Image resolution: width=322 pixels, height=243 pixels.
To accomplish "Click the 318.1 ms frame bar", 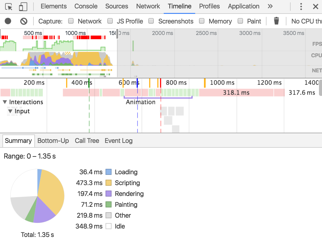I will point(236,93).
